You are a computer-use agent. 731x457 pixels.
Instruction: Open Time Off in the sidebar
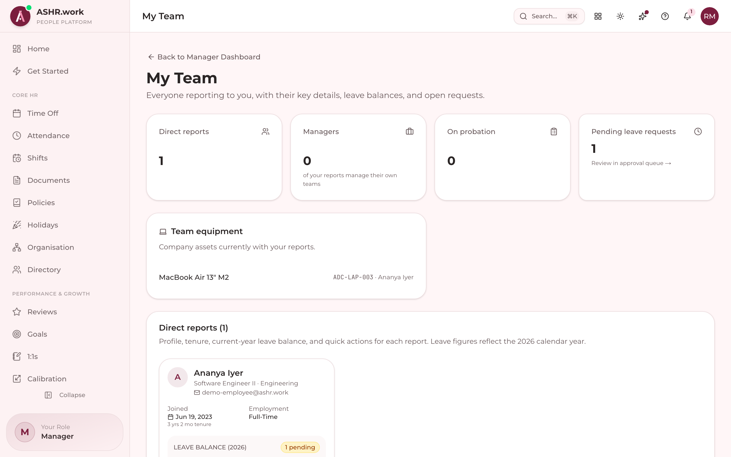65,113
